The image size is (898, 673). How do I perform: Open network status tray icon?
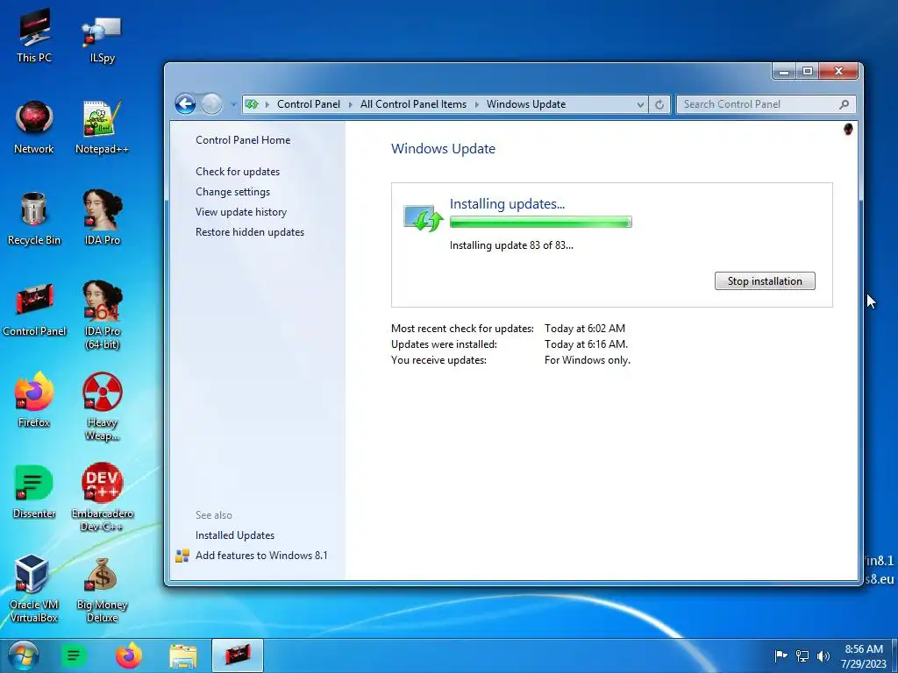pyautogui.click(x=802, y=655)
